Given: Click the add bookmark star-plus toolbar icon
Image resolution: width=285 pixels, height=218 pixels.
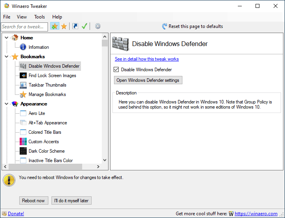Looking at the screenshot, I should pos(55,26).
